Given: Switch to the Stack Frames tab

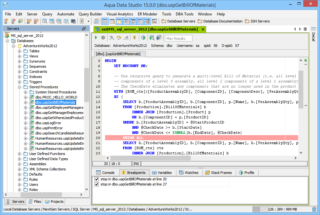Looking at the screenshot, I should 218,173.
